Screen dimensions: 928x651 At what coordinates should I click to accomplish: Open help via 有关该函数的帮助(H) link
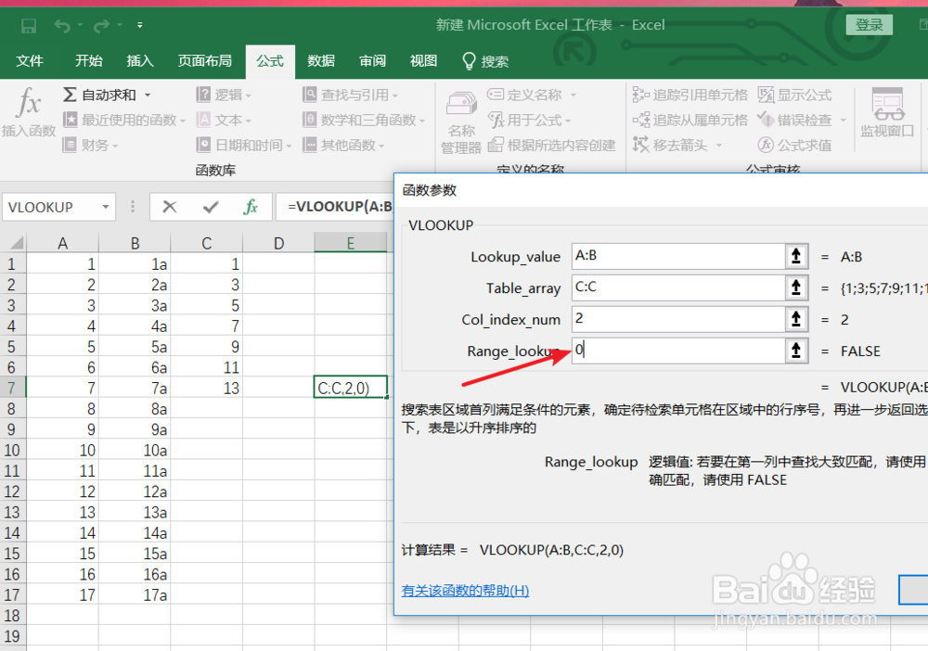(465, 590)
